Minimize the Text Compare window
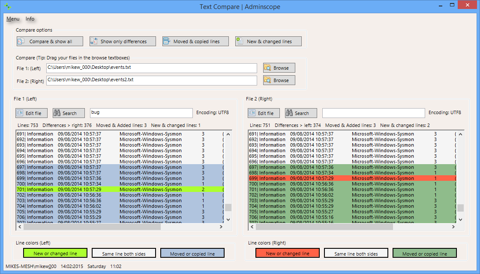The width and height of the screenshot is (480, 274). pos(441,5)
